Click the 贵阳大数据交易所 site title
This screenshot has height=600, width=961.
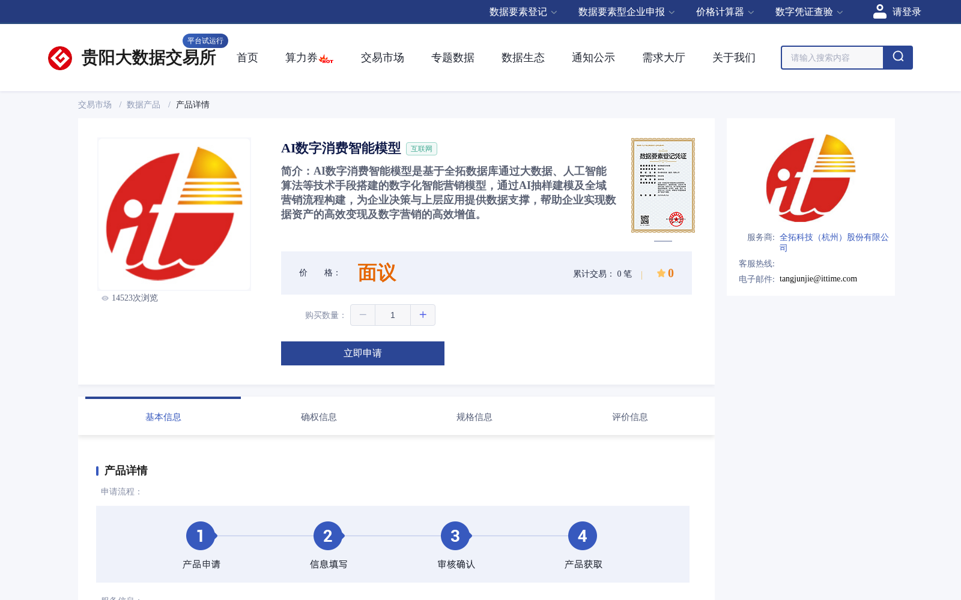click(149, 58)
